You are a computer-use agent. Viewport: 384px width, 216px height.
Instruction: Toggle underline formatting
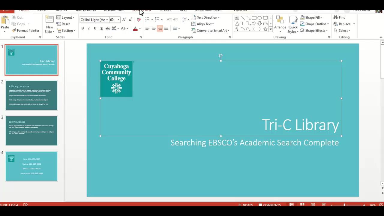click(x=95, y=28)
